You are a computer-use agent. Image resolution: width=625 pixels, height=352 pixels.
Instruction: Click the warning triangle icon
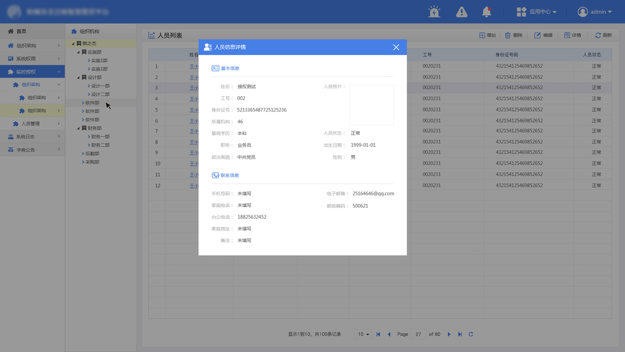point(462,12)
